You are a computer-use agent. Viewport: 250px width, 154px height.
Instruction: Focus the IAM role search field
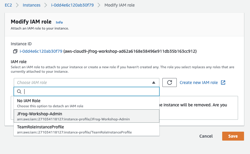[90, 92]
